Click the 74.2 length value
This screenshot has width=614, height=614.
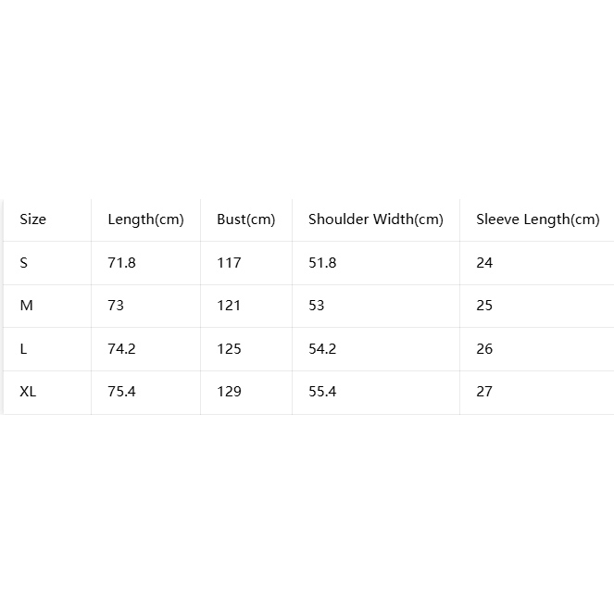pos(122,348)
